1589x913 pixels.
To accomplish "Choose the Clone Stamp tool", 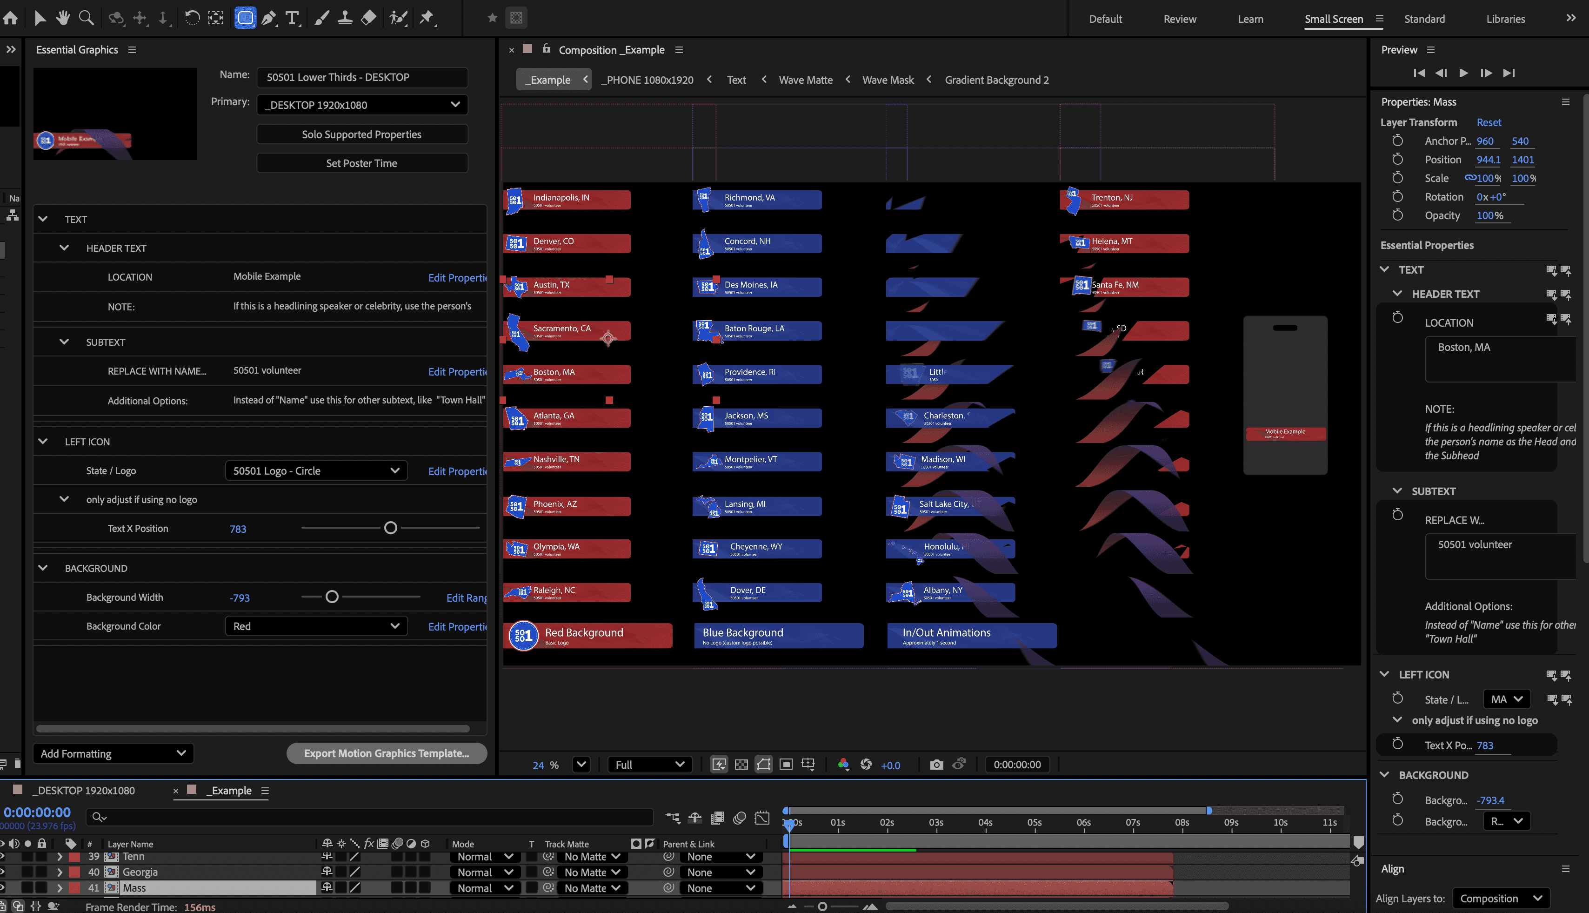I will 345,18.
